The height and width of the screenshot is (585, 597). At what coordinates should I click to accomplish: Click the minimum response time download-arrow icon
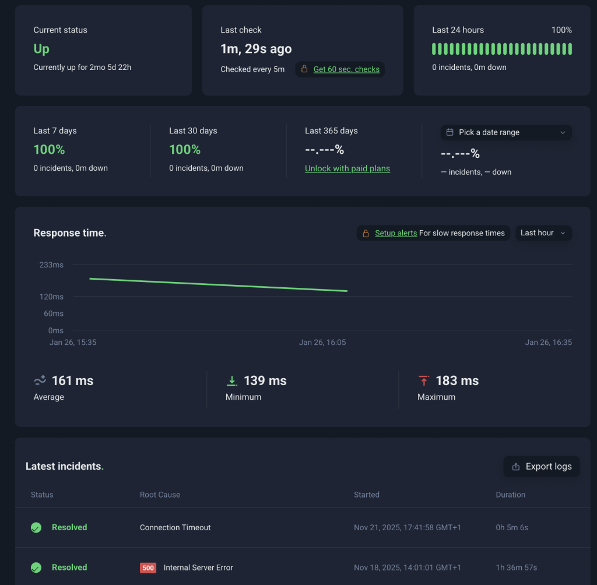tap(231, 380)
